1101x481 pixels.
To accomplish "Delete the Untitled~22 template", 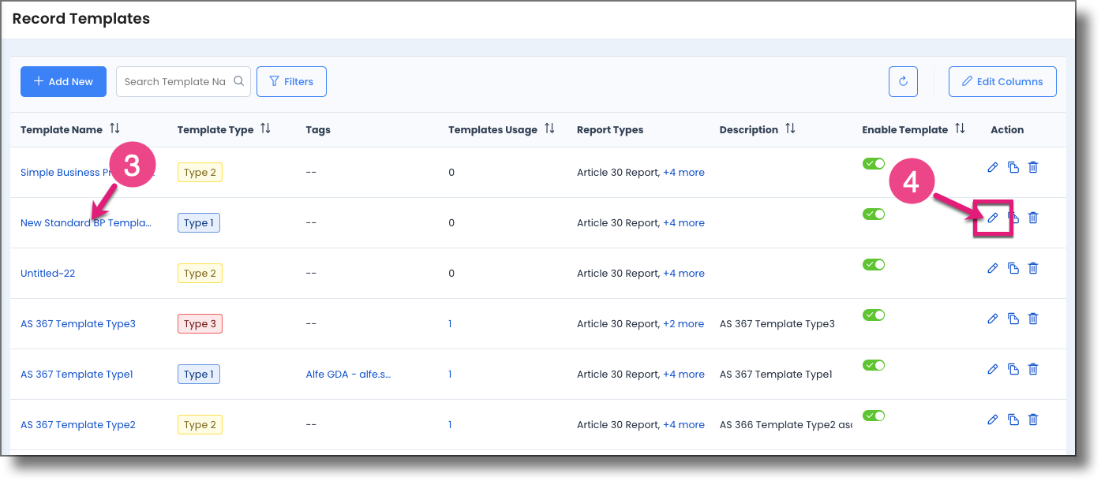I will tap(1033, 268).
